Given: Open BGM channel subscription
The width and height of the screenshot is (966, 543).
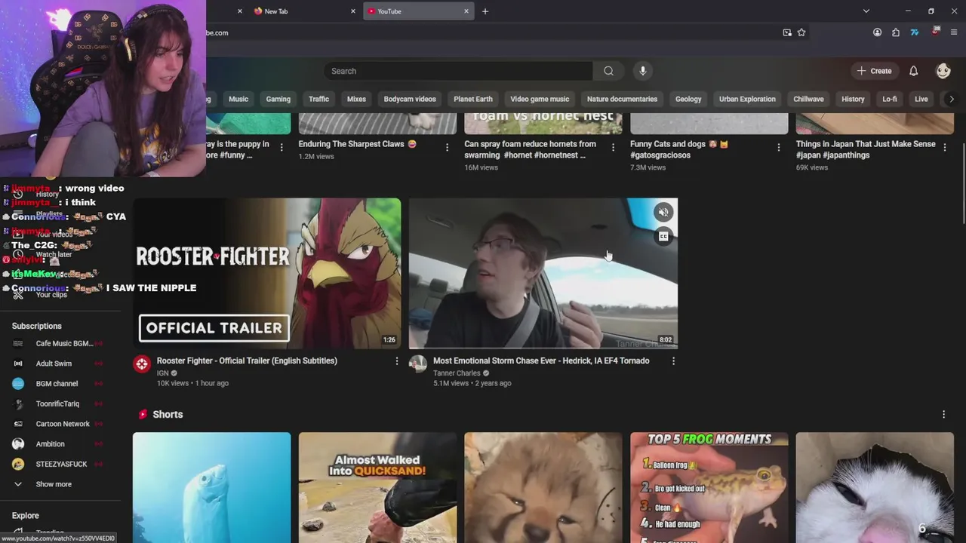Looking at the screenshot, I should tap(60, 384).
